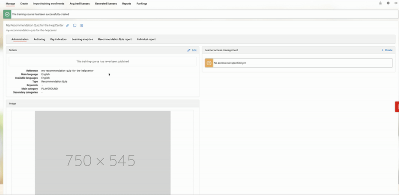Click the Reference value text
The height and width of the screenshot is (195, 399).
pos(67,71)
